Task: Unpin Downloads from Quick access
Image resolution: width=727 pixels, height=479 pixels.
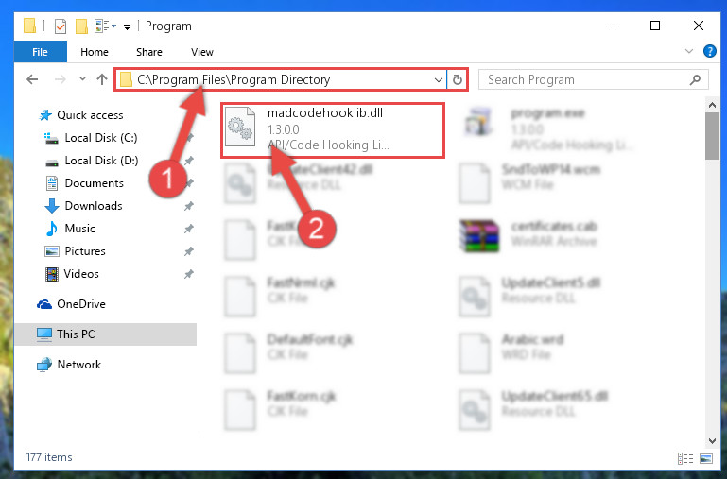Action: (x=189, y=206)
